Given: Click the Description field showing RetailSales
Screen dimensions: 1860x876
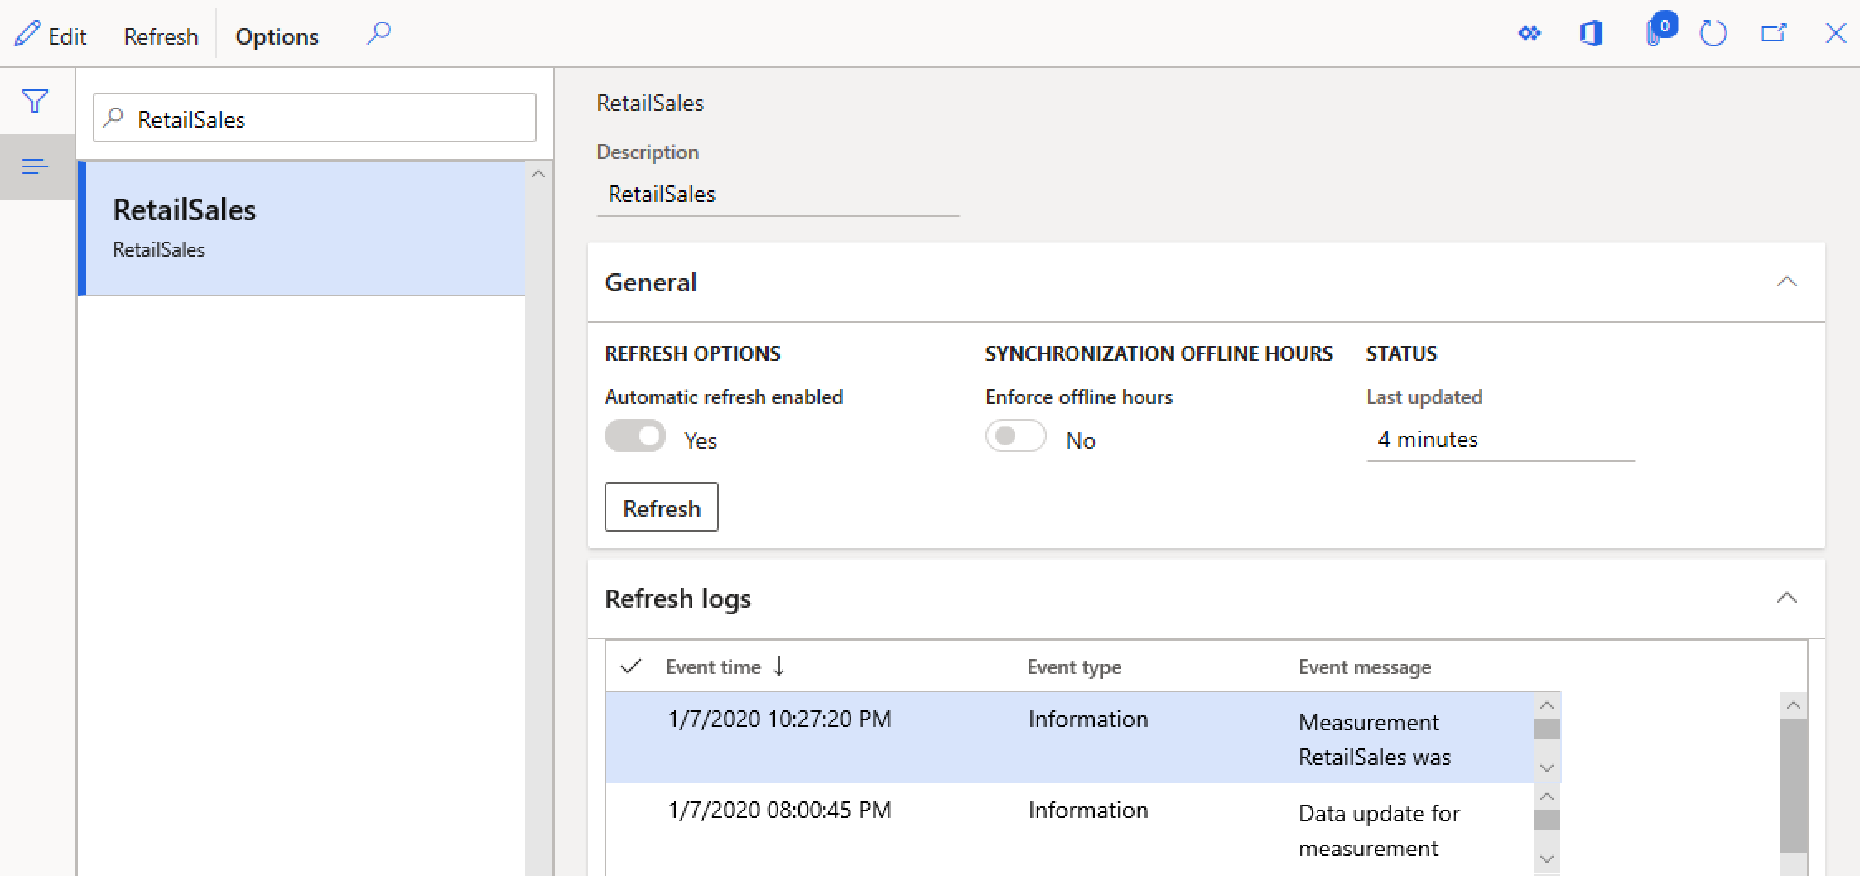Looking at the screenshot, I should click(776, 195).
